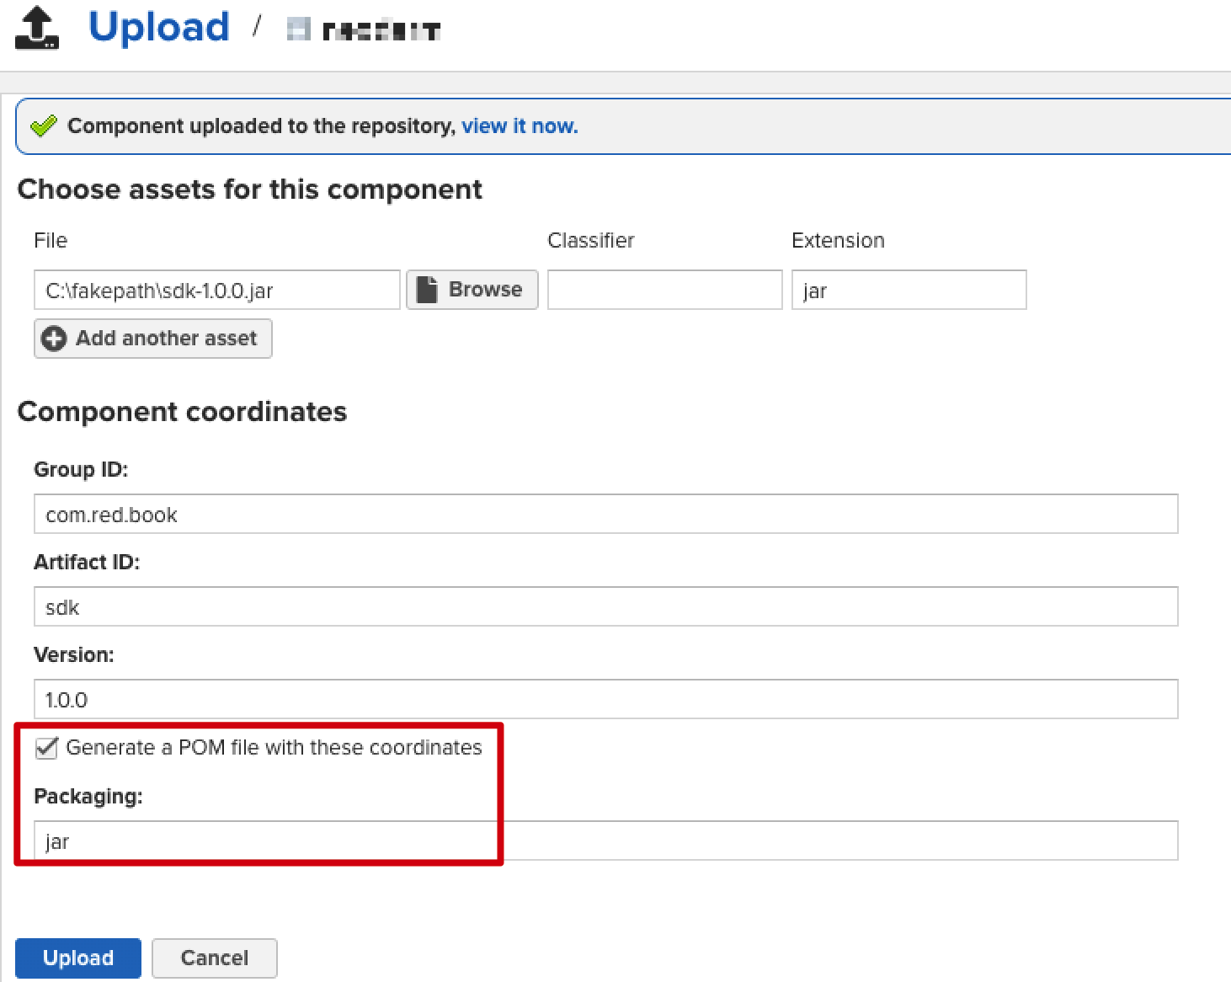Click the Packaging input field
1231x982 pixels.
(x=605, y=841)
